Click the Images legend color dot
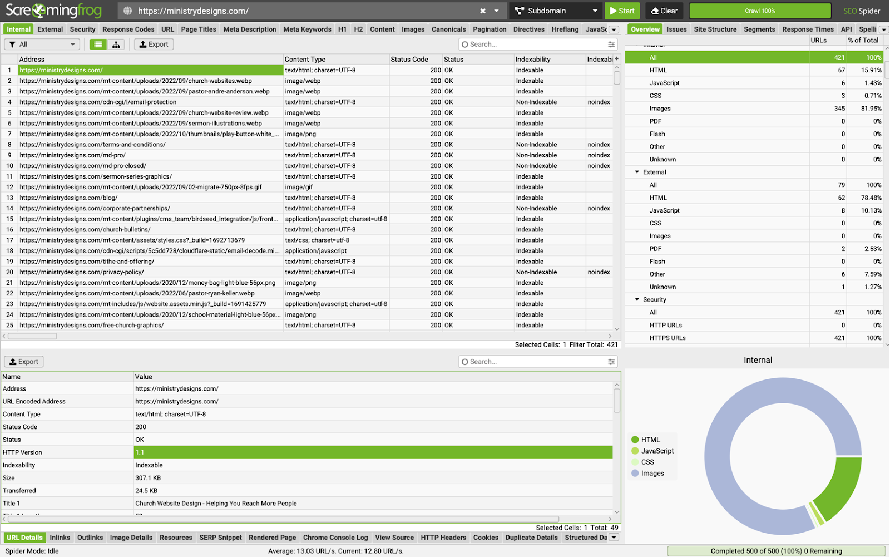Screen dimensions: 890x557 click(x=635, y=474)
